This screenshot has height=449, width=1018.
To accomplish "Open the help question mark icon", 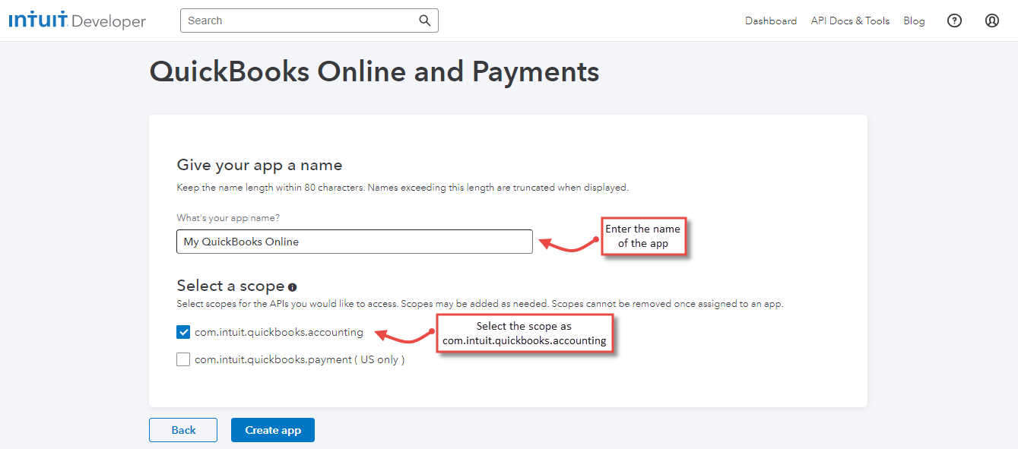I will 954,21.
